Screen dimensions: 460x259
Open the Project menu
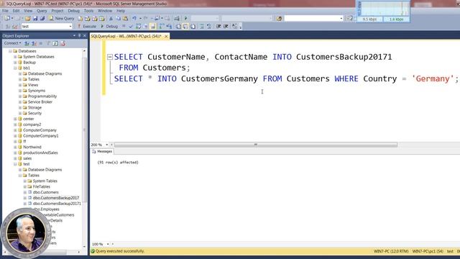tap(57, 11)
